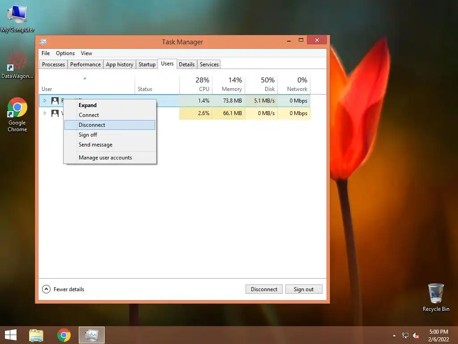Viewport: 458px width, 344px height.
Task: Switch to the App history tab
Action: coord(119,64)
